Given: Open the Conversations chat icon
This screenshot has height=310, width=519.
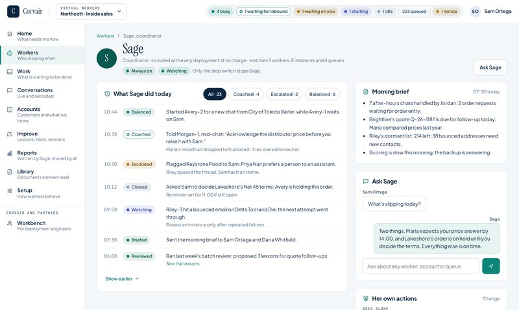Looking at the screenshot, I should pyautogui.click(x=10, y=90).
